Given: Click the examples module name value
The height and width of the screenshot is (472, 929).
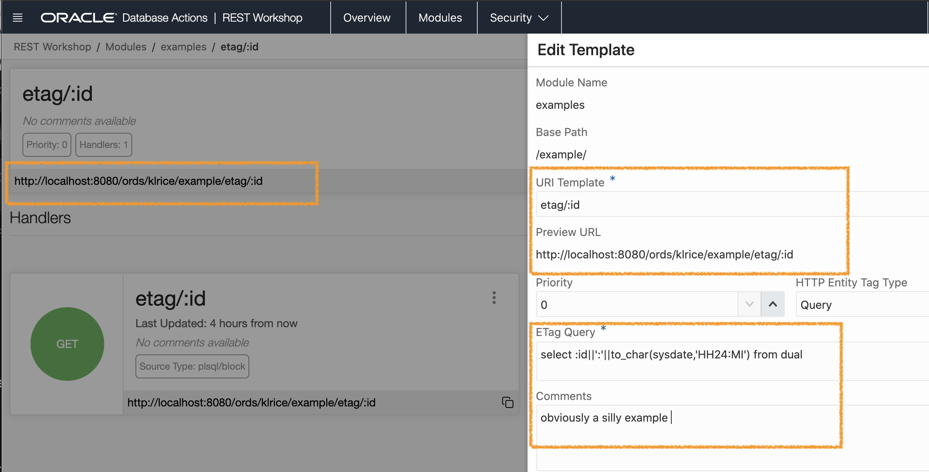Looking at the screenshot, I should (560, 105).
